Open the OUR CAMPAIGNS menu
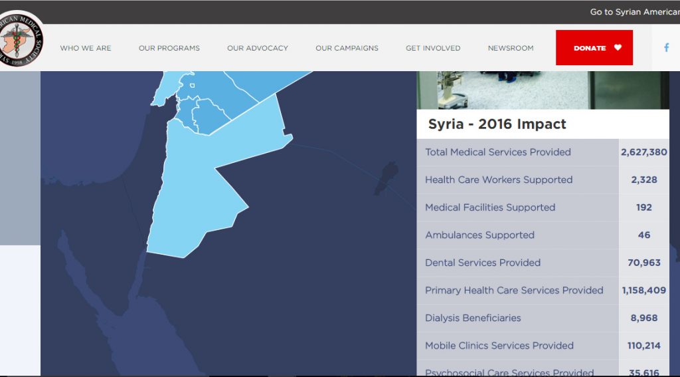 (347, 48)
